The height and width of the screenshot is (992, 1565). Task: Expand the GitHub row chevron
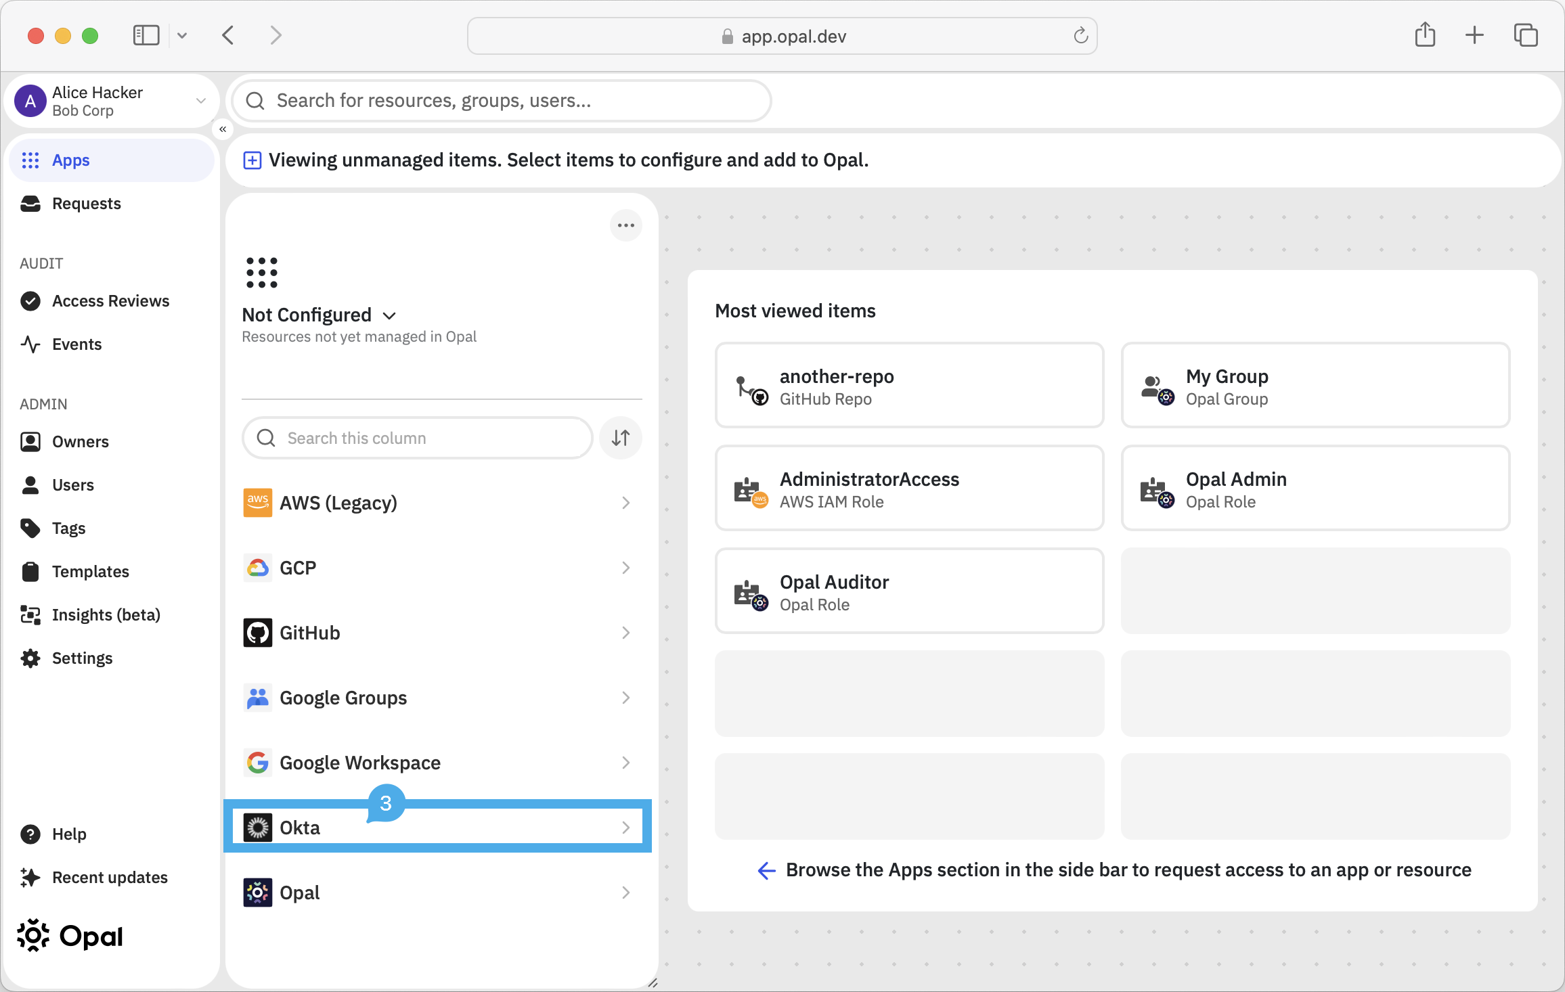click(626, 633)
